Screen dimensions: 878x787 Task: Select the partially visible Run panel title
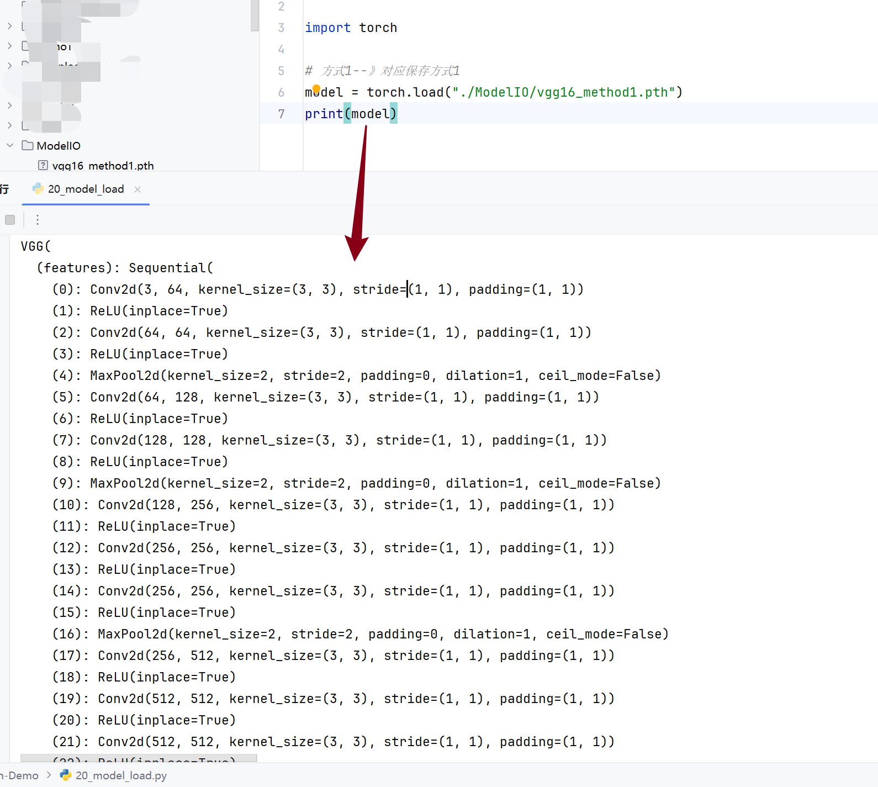click(4, 189)
